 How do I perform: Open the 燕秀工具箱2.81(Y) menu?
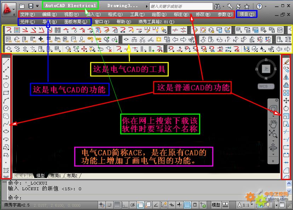click(x=156, y=22)
